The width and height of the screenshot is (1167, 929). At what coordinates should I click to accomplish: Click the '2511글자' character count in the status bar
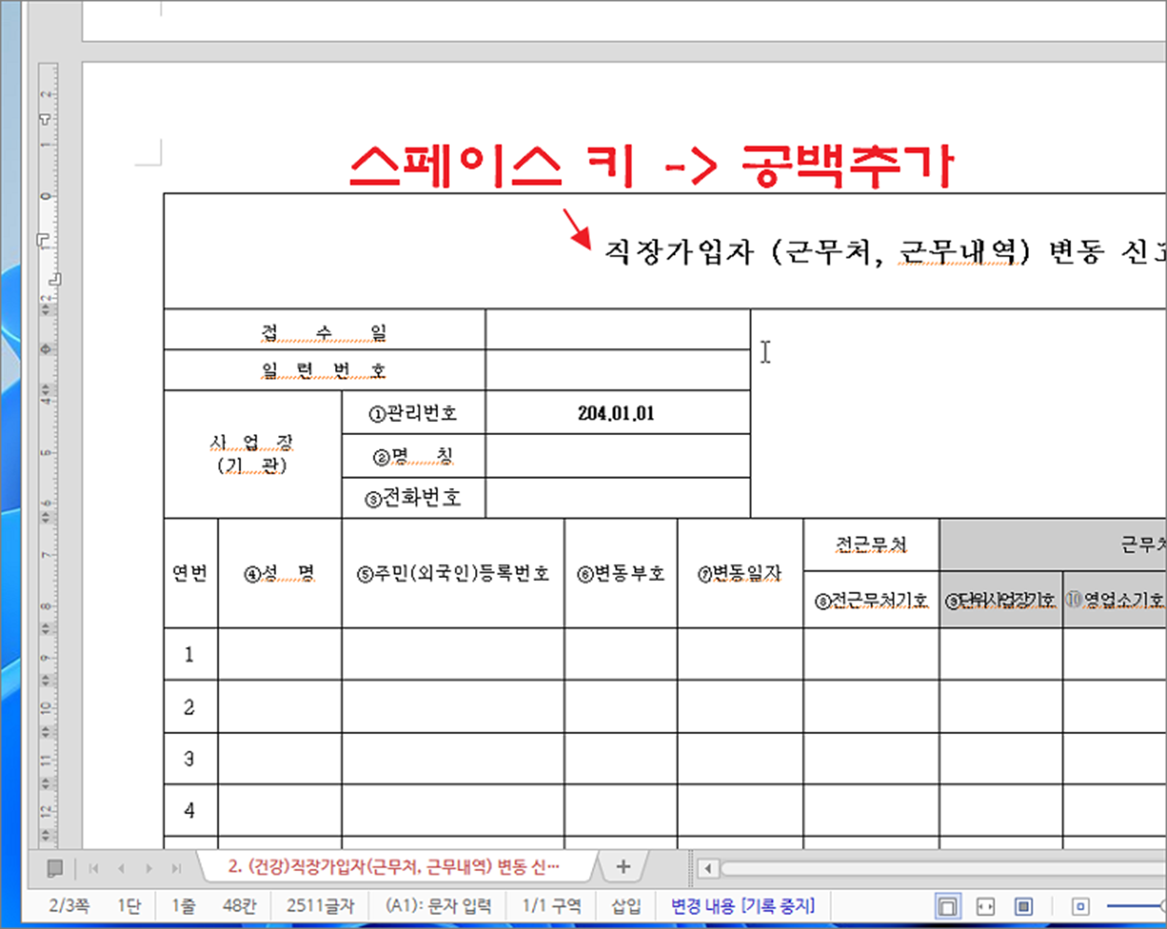coord(320,906)
